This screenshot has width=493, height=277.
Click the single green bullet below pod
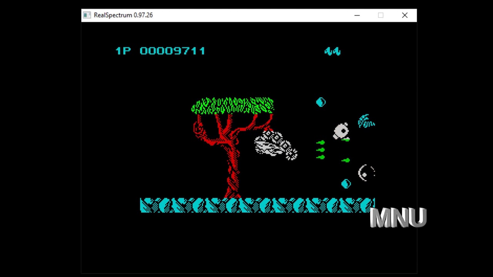(x=345, y=160)
